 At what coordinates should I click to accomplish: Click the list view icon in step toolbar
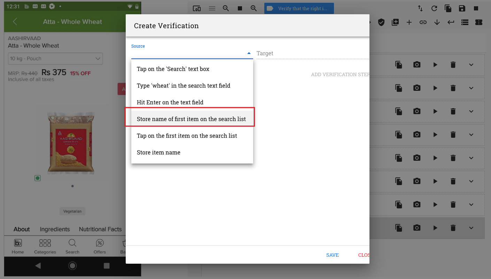(465, 22)
